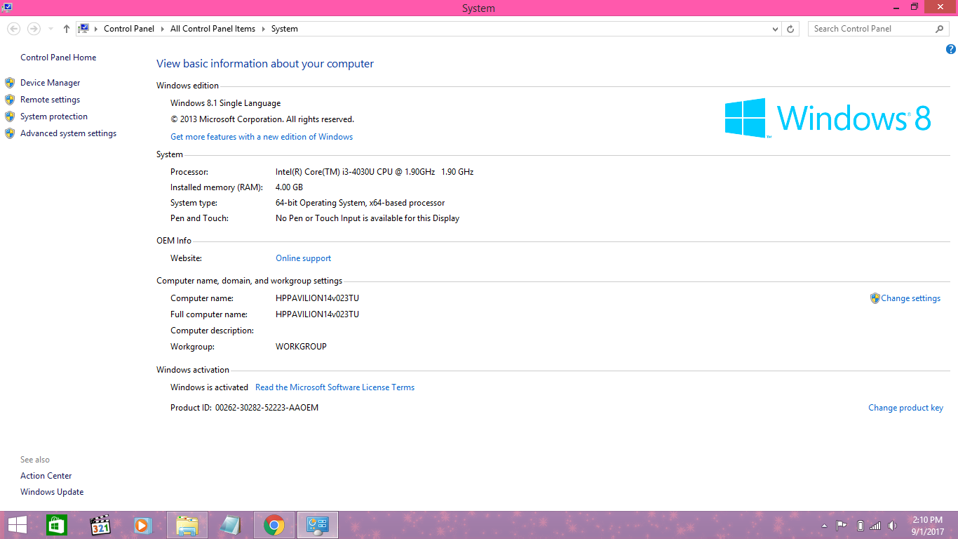The image size is (958, 539).
Task: Open Action Center under See also
Action: [x=46, y=476]
